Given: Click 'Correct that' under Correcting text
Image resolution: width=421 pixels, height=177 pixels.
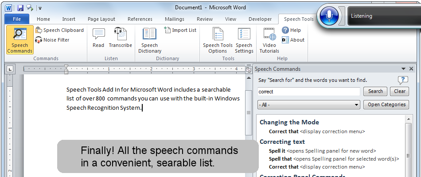Looking at the screenshot, I should pos(317,167).
